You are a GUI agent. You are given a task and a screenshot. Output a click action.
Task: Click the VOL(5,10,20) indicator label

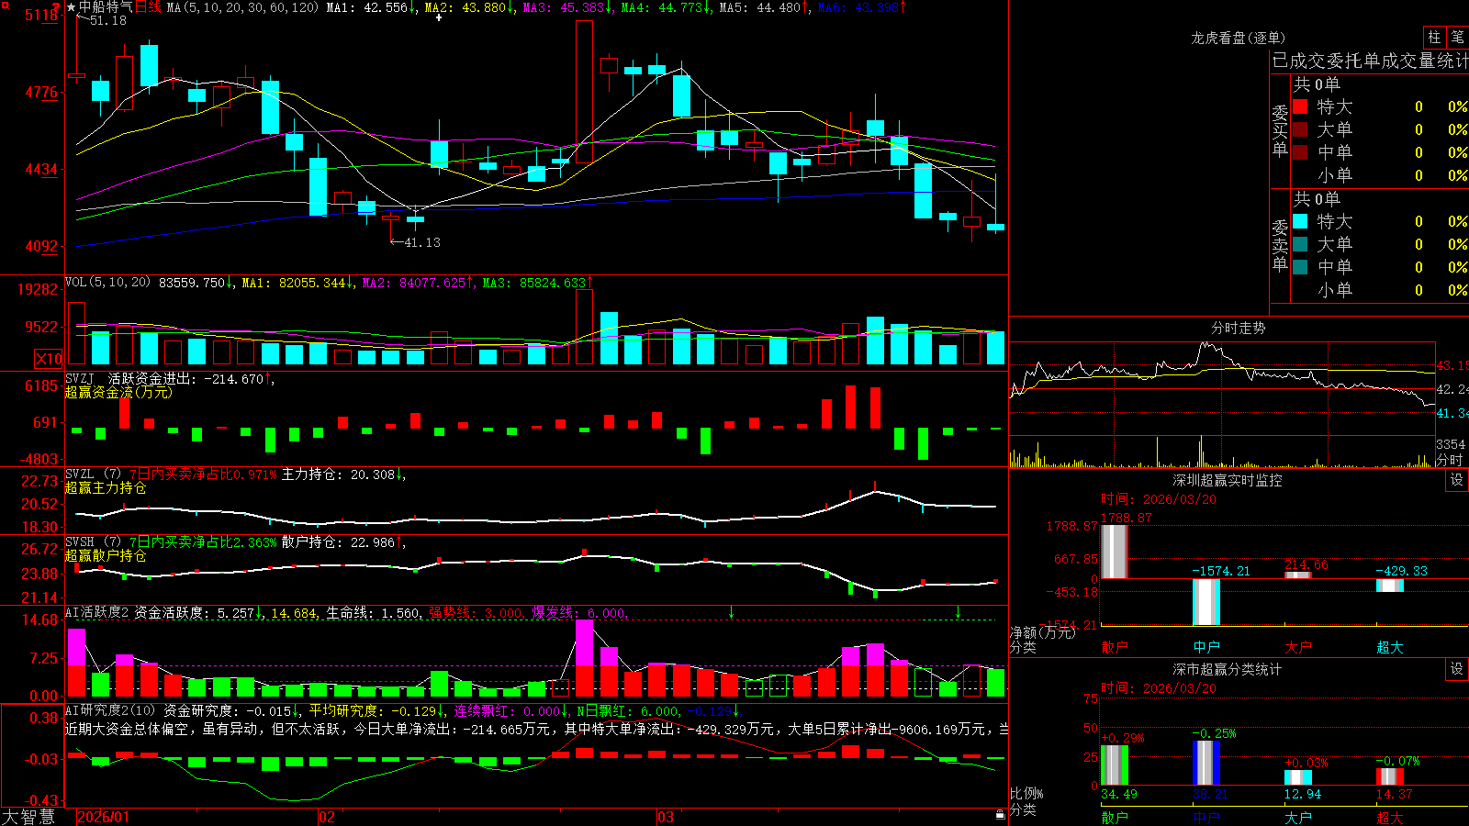tap(107, 283)
